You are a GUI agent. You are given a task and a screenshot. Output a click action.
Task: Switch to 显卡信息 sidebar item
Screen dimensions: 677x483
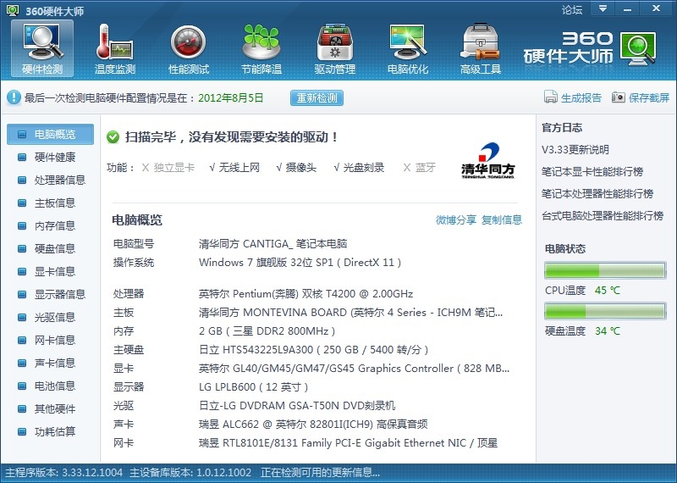point(54,271)
